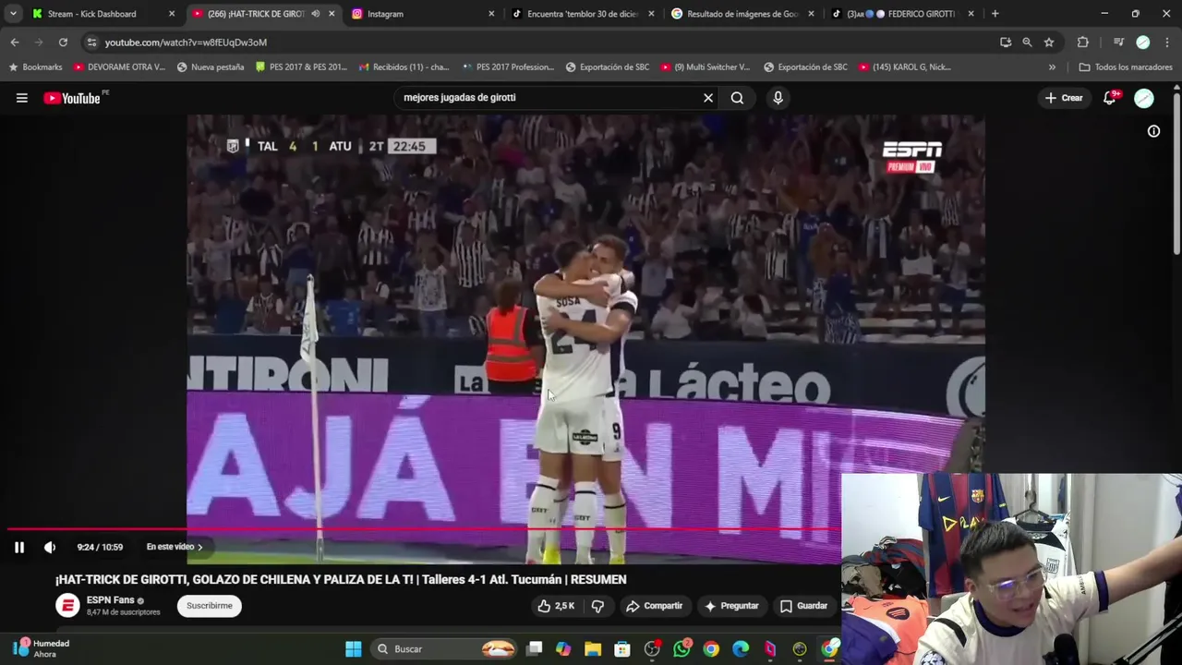Open the 'Nueva pestaña' bookmark
The width and height of the screenshot is (1182, 665).
coord(211,67)
